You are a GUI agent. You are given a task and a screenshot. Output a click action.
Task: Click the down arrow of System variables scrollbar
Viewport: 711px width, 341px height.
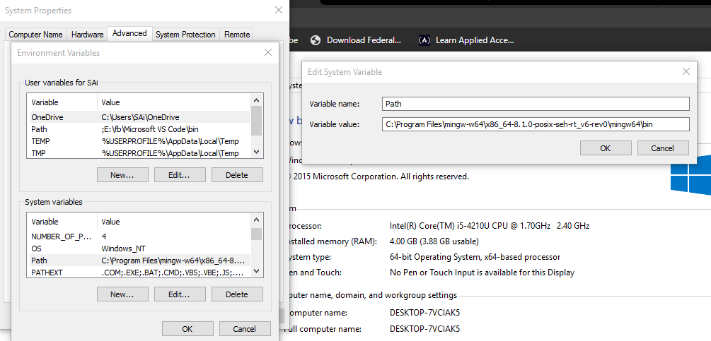coord(256,271)
